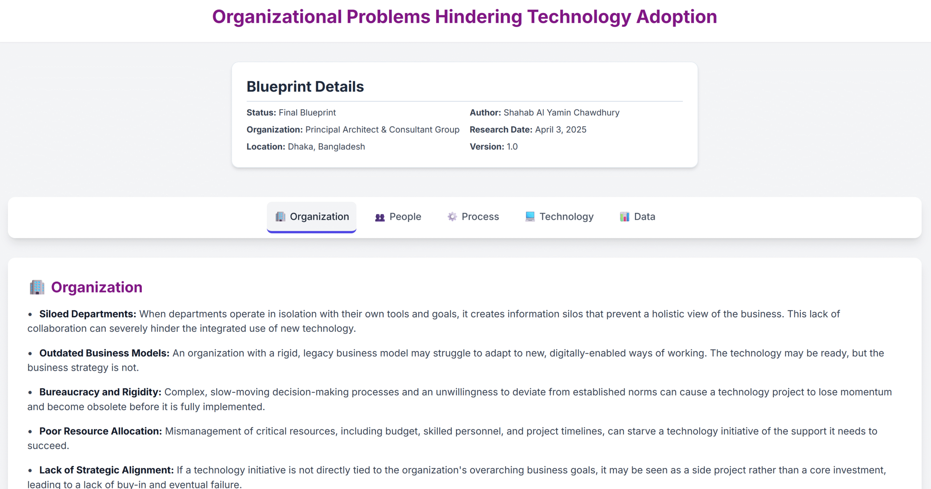931x489 pixels.
Task: Click the author name Shahab Al Yamin Chawdhury
Action: (x=561, y=112)
